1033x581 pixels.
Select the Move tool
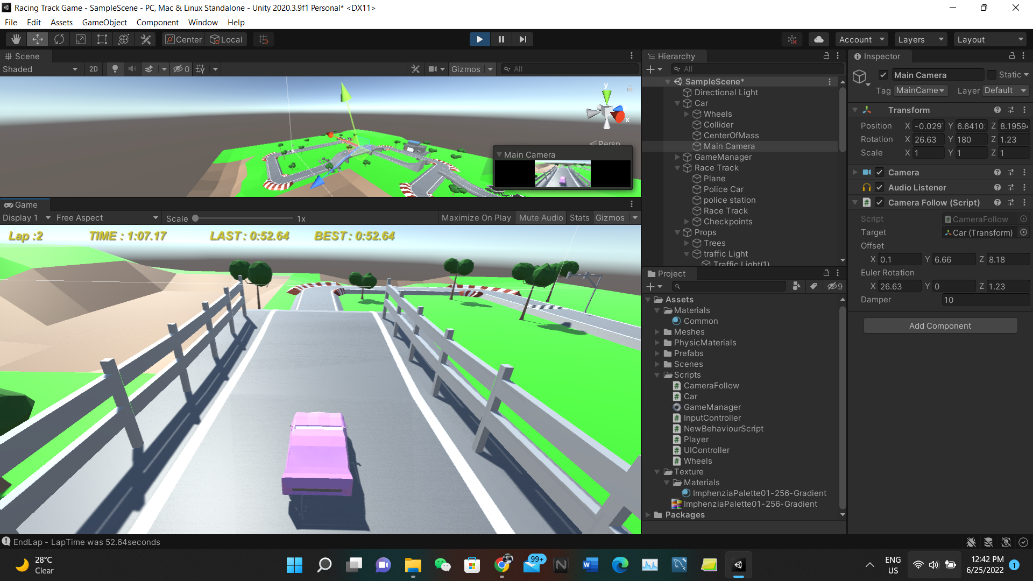pos(37,39)
